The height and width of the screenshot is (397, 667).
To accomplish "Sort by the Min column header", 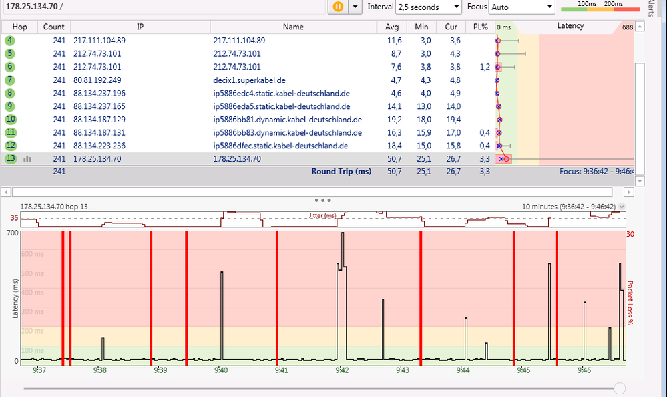I will point(421,27).
